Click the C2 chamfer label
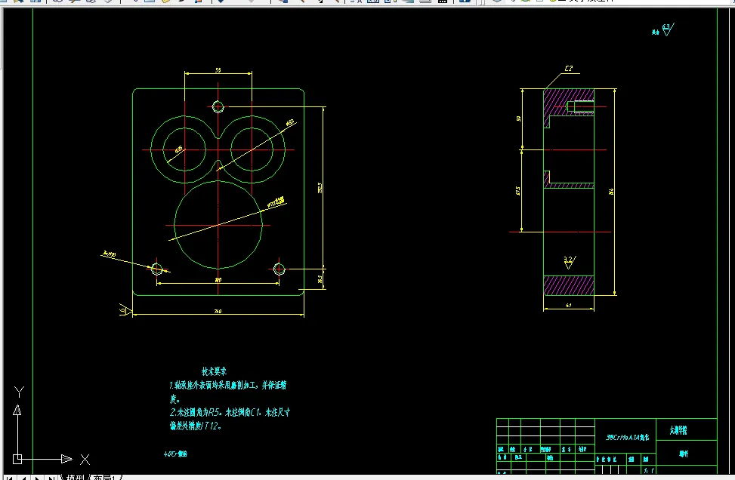 pyautogui.click(x=569, y=69)
